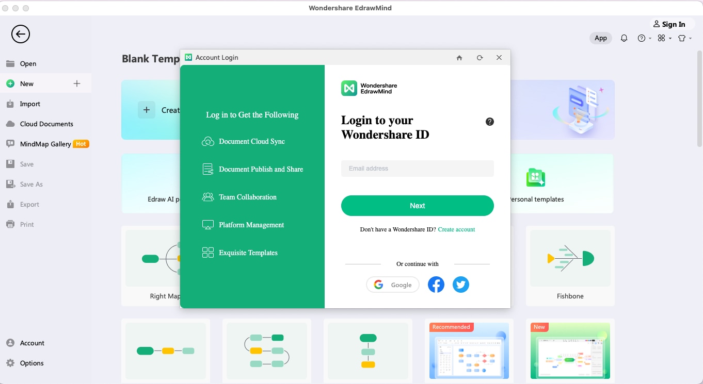Screen dimensions: 703x384
Task: Open the help question-mark menu
Action: (x=644, y=38)
